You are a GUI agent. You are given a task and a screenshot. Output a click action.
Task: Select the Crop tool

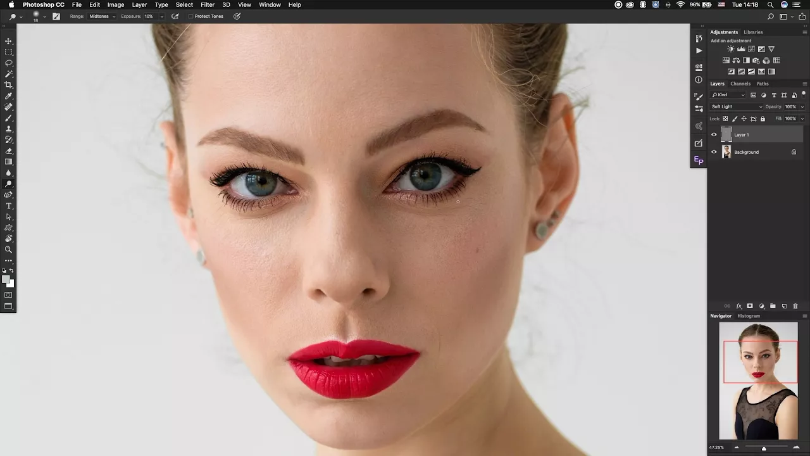(x=8, y=85)
